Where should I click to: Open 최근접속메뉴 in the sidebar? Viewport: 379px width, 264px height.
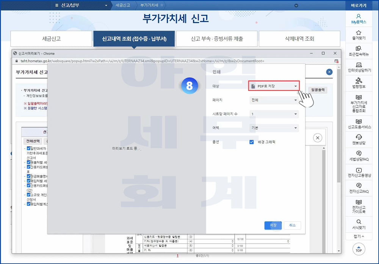click(x=359, y=51)
